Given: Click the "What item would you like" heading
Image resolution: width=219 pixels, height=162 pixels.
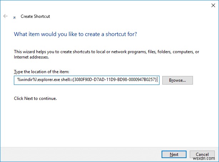Looking at the screenshot, I should pos(75,35).
